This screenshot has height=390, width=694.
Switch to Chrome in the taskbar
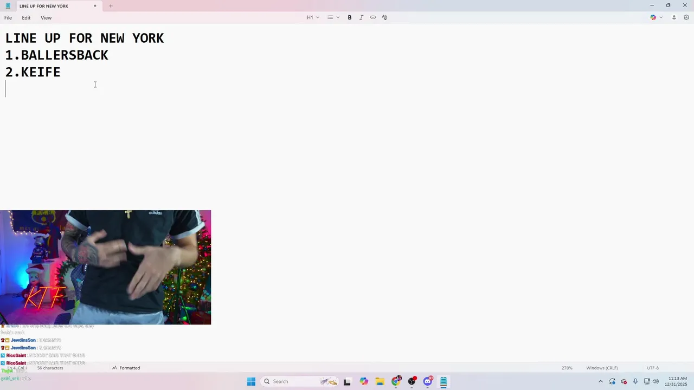396,381
